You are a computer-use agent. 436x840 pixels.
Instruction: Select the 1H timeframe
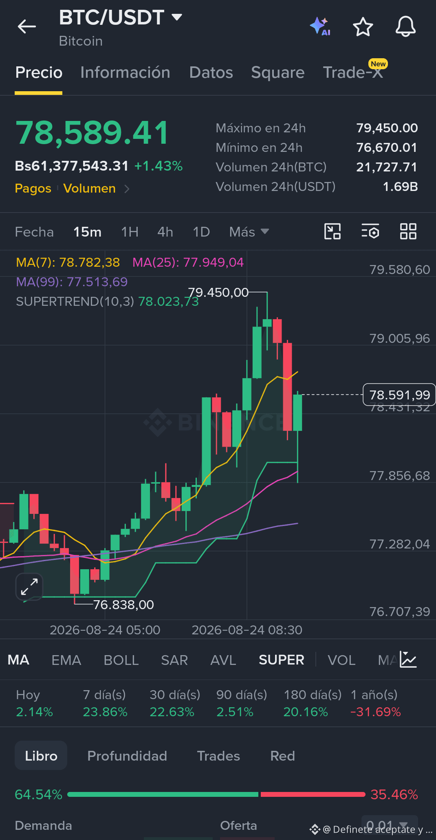click(x=130, y=232)
